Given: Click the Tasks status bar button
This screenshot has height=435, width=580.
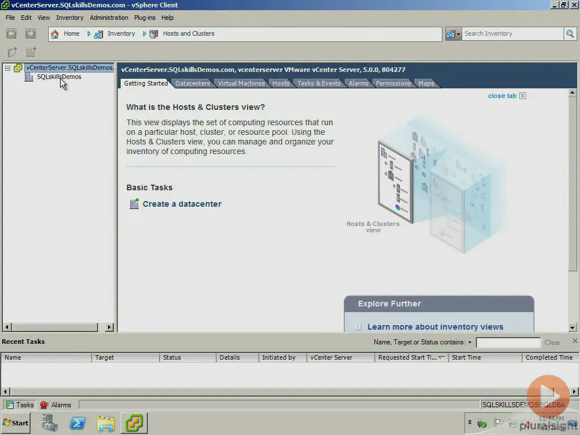Looking at the screenshot, I should pos(20,405).
